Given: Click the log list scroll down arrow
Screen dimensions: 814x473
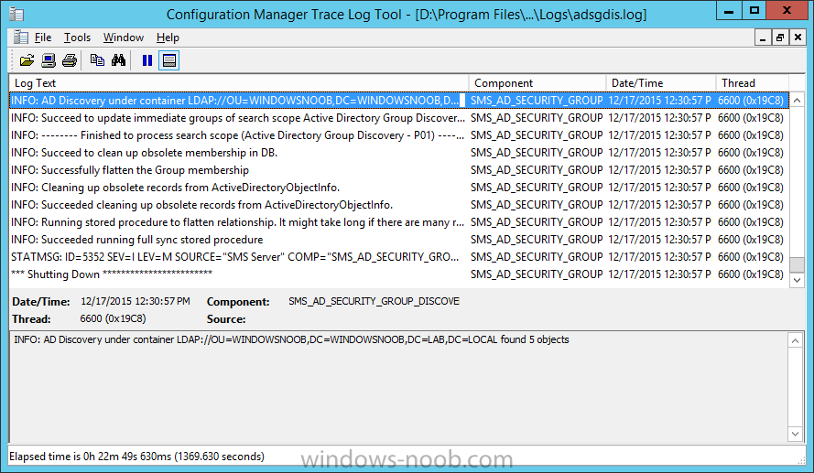Looking at the screenshot, I should 797,280.
